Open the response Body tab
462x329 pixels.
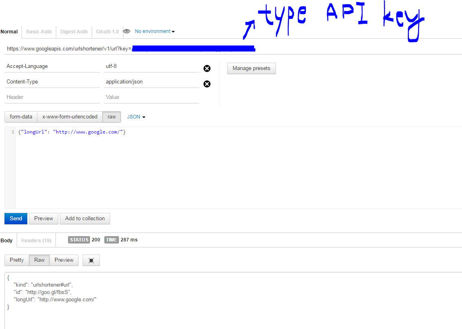pos(7,241)
